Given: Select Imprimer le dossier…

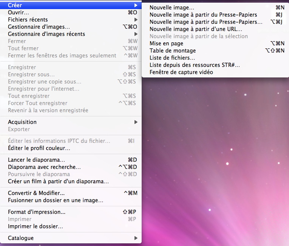Looking at the screenshot, I should [71, 226].
